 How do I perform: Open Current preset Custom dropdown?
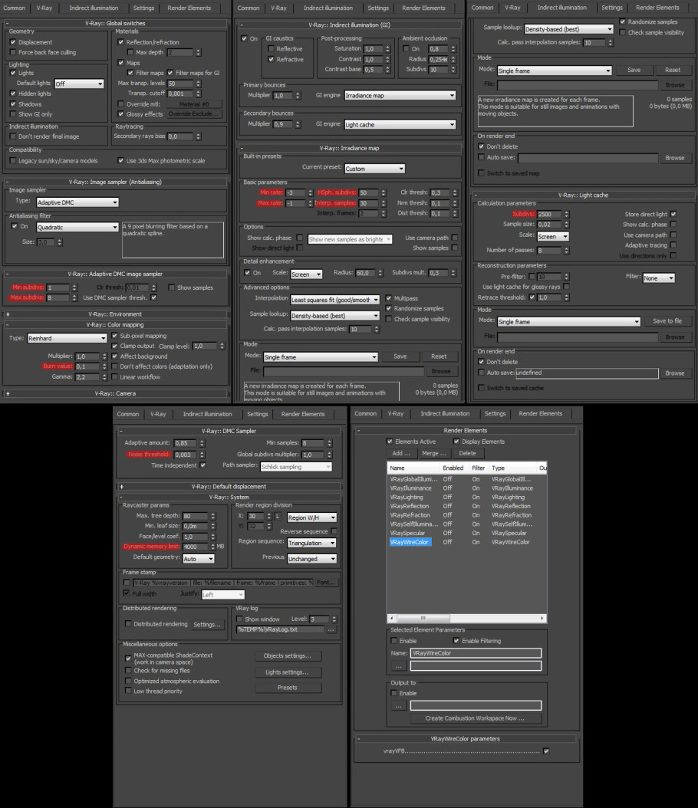tap(374, 169)
